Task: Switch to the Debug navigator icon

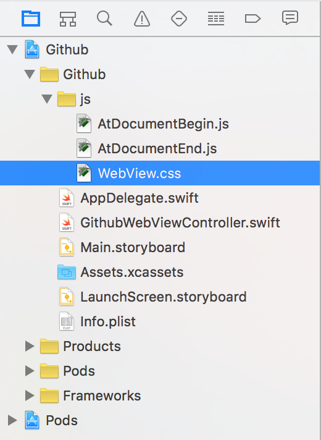Action: point(216,19)
